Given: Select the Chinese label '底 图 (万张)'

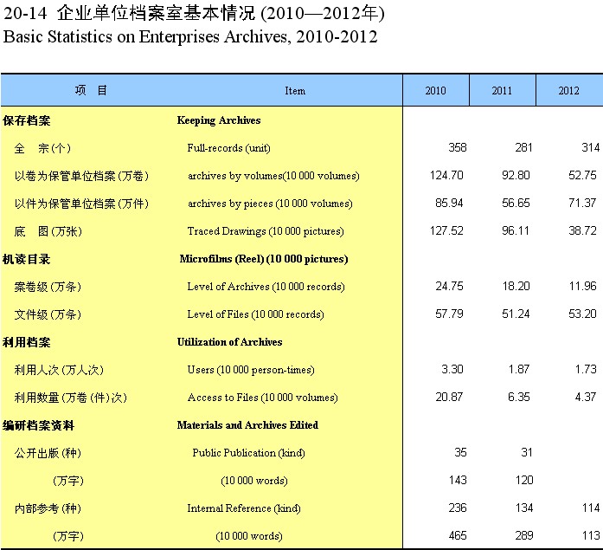Looking at the screenshot, I should (48, 231).
